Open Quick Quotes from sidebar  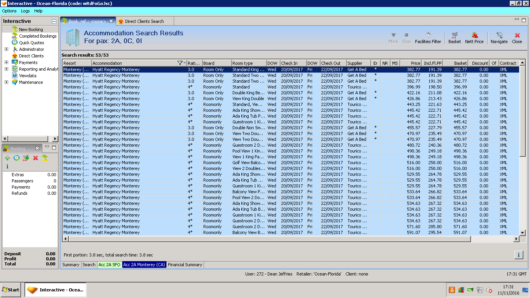31,43
